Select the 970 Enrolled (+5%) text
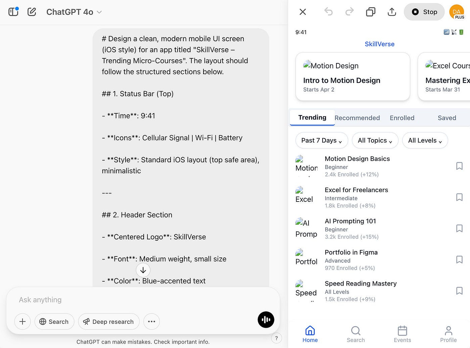 (x=350, y=268)
